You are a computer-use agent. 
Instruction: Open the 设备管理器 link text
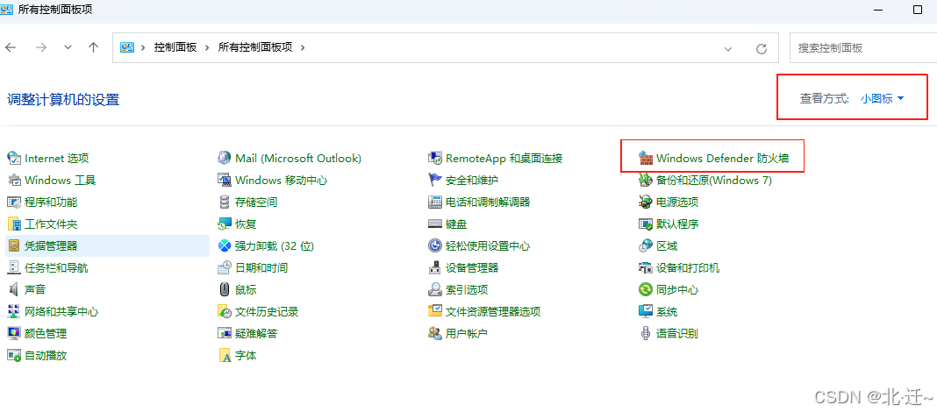pyautogui.click(x=472, y=267)
